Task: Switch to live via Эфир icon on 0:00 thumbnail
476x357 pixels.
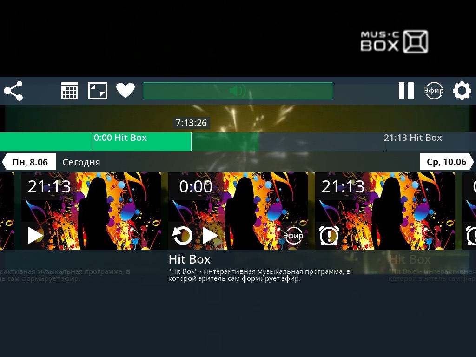Action: coord(293,236)
